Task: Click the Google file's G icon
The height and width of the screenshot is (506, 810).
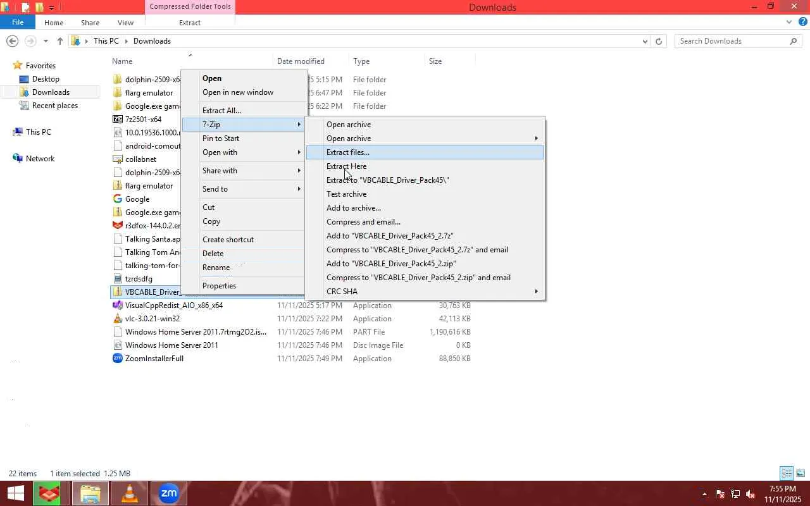Action: tap(117, 199)
